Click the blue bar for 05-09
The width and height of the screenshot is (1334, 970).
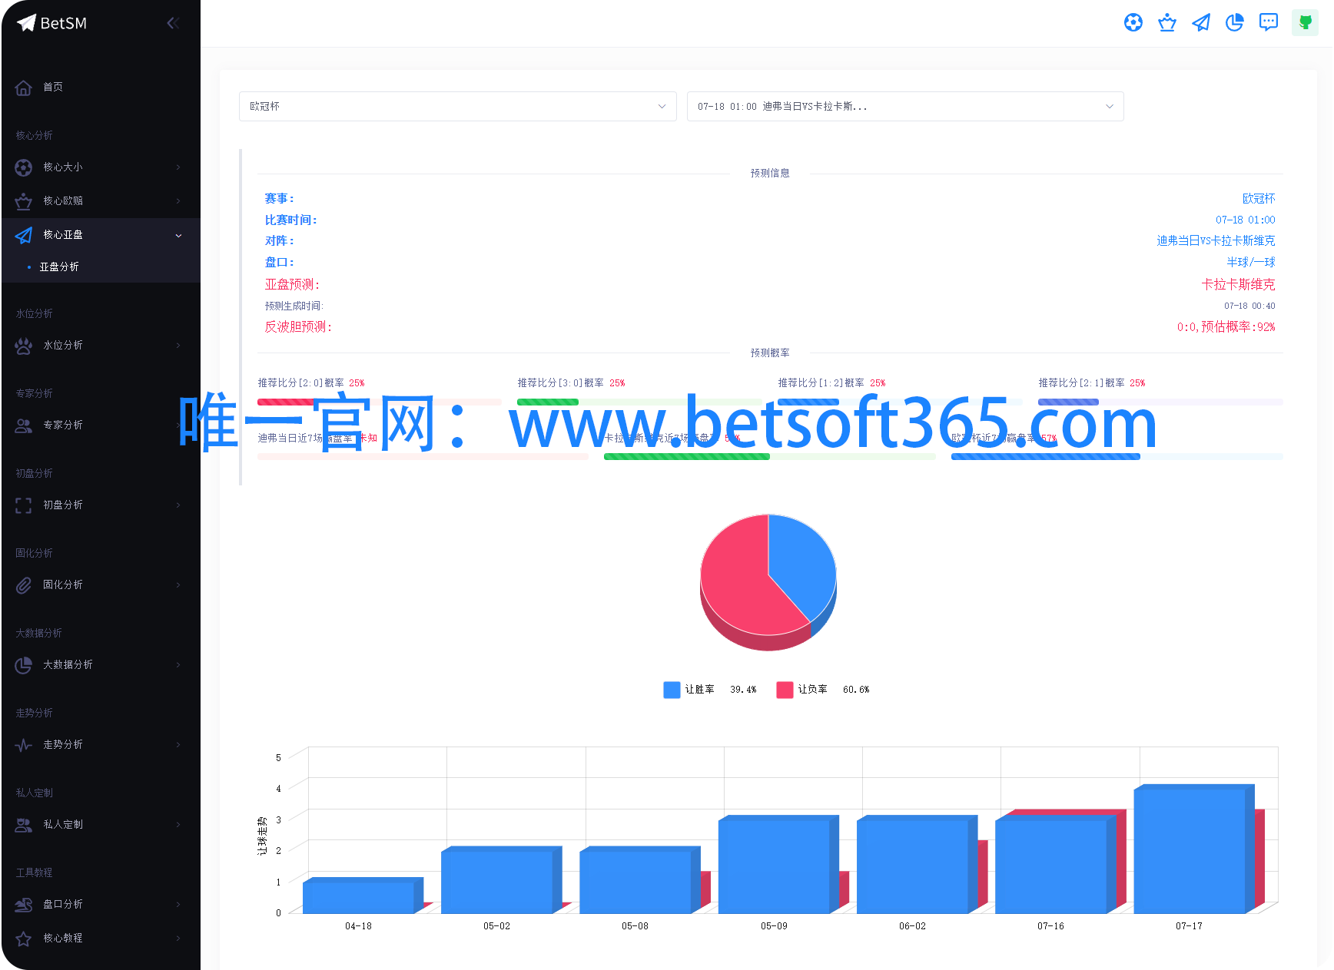[x=774, y=866]
